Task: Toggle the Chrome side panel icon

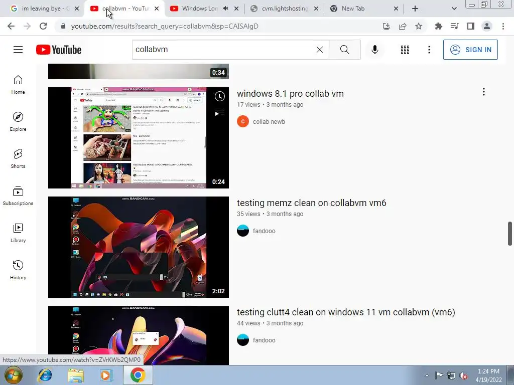Action: click(x=471, y=26)
